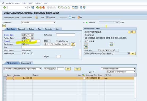Toggle the Calculate tax checkbox
This screenshot has height=101, width=147.
[x=57, y=41]
